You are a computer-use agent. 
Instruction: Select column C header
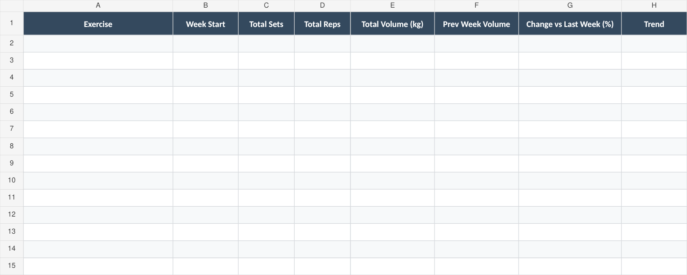point(266,6)
